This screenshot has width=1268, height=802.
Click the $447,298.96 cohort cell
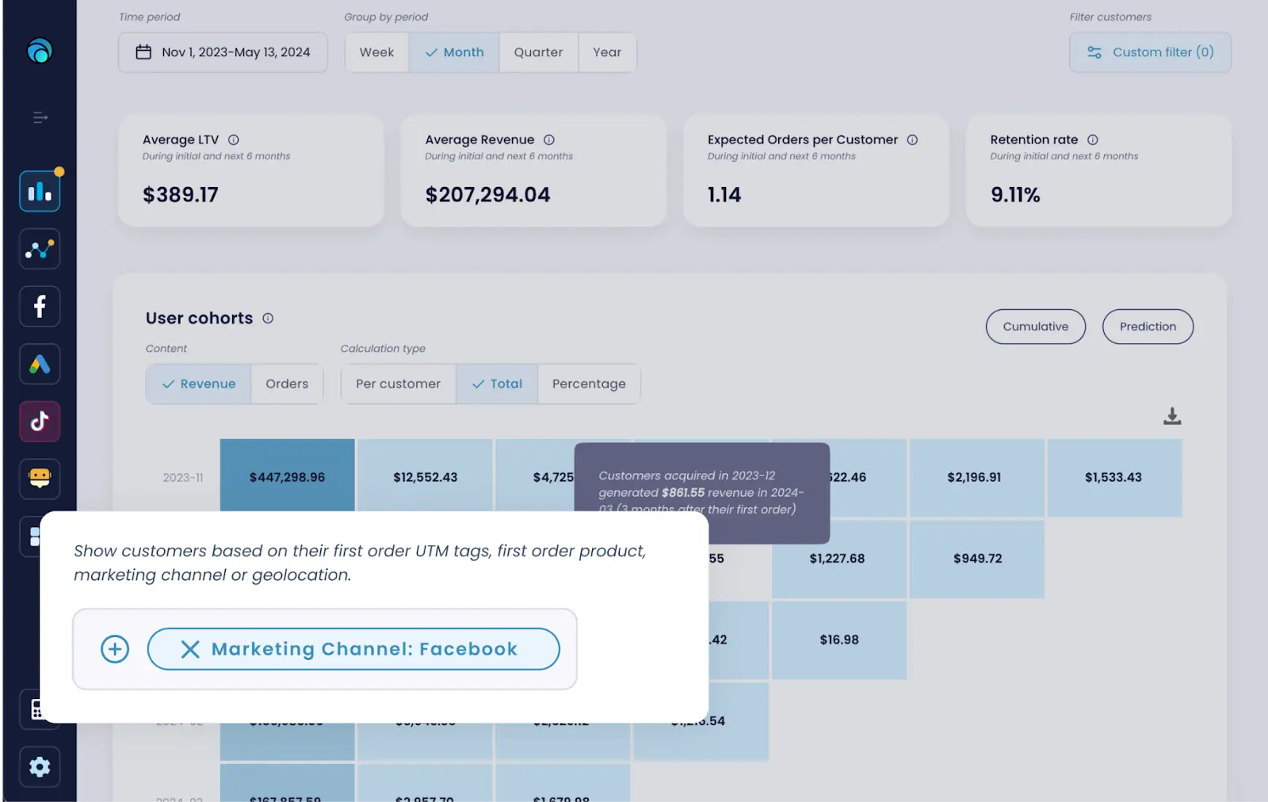(x=287, y=477)
